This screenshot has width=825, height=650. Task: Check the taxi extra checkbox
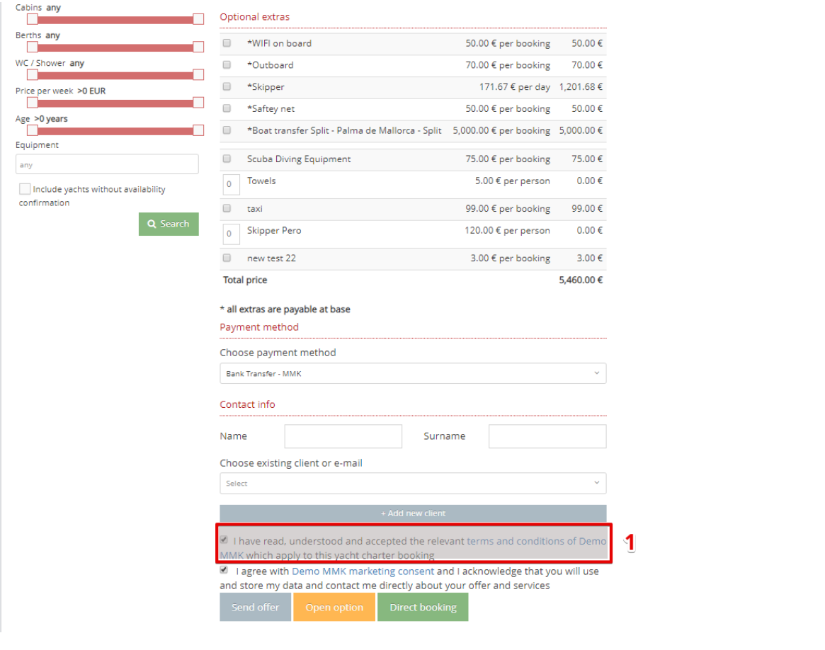tap(227, 208)
